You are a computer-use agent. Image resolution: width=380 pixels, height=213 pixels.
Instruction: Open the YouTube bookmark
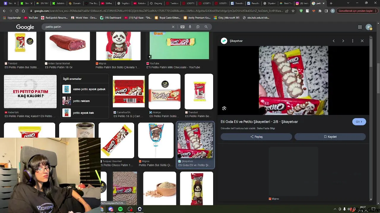(x=31, y=18)
